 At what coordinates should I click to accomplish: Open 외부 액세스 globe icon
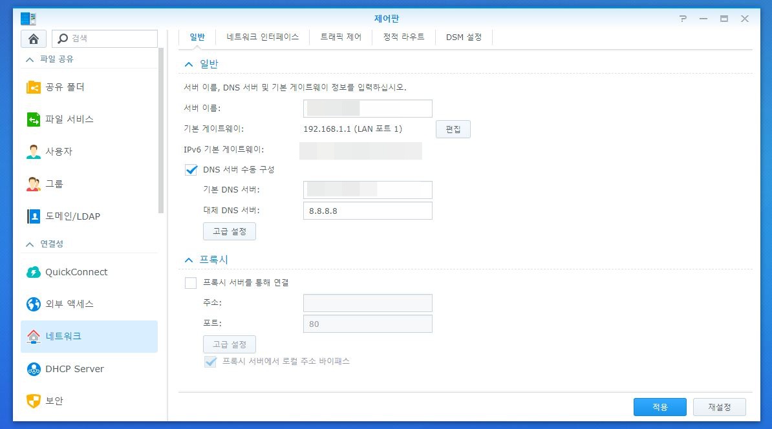click(34, 304)
